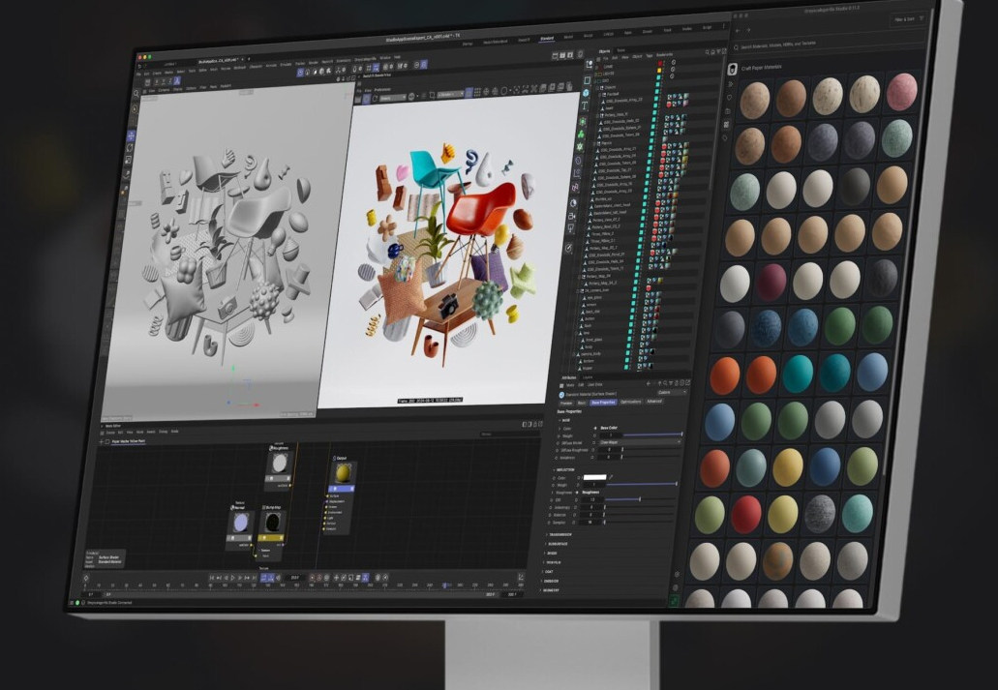998x690 pixels.
Task: Click the Reflection Roughness texture link
Action: (590, 492)
